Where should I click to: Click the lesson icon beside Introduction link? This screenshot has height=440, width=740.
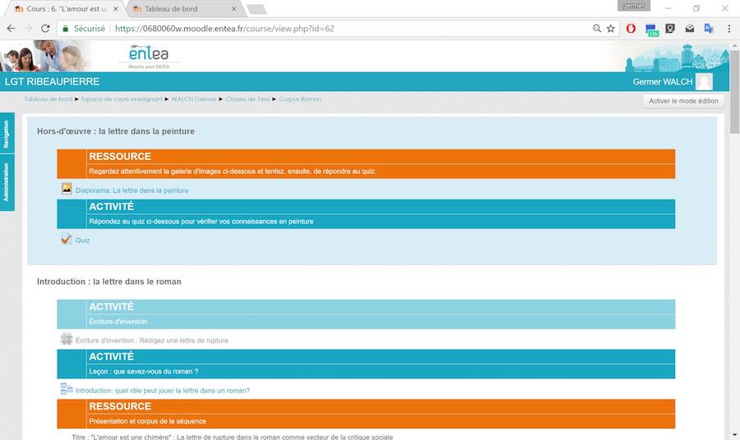pyautogui.click(x=67, y=389)
